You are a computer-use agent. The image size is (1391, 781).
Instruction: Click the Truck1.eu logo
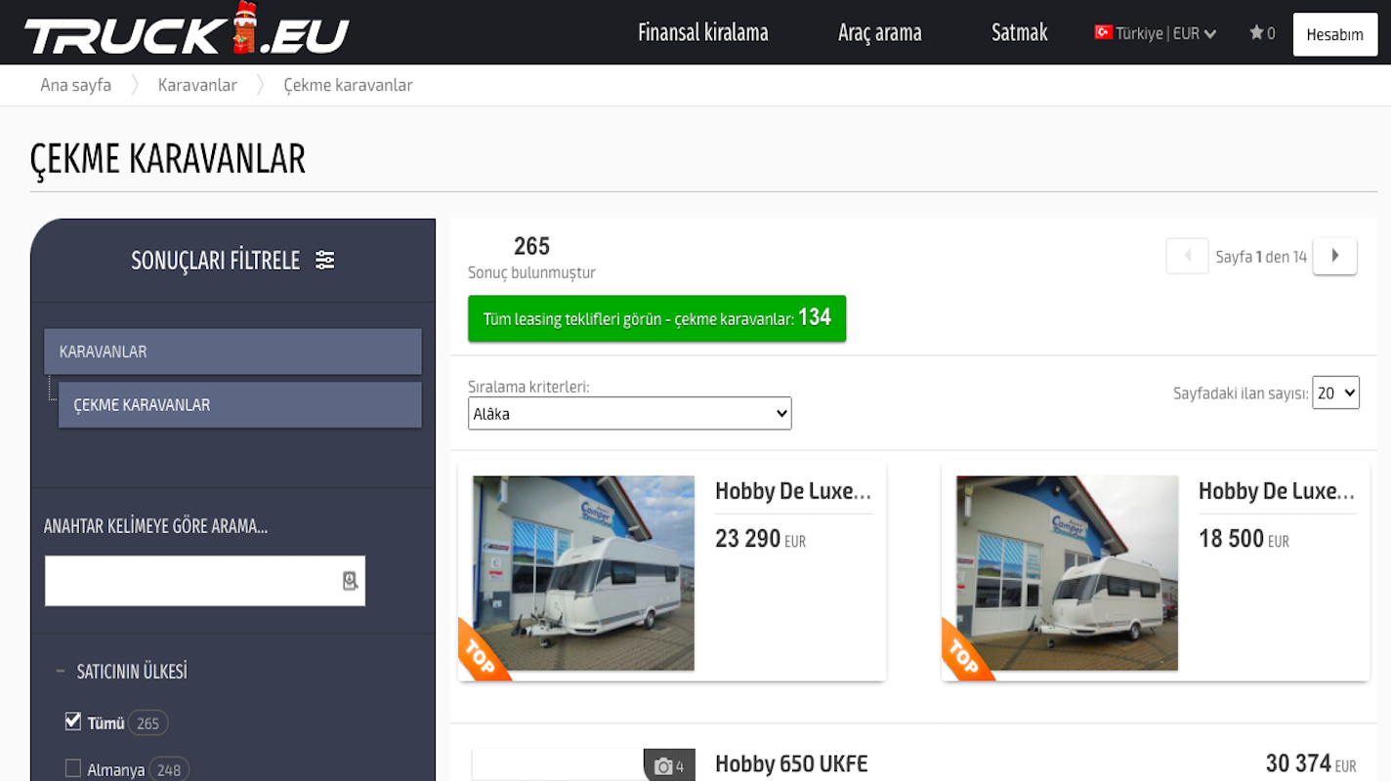[186, 32]
